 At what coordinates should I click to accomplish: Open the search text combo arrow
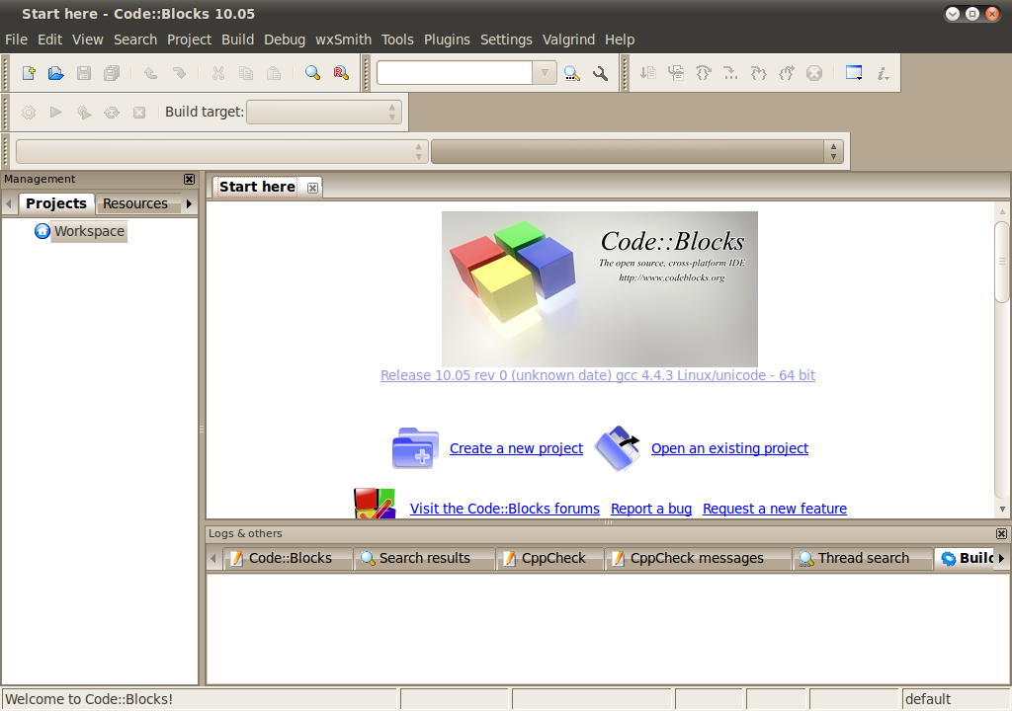(x=545, y=73)
